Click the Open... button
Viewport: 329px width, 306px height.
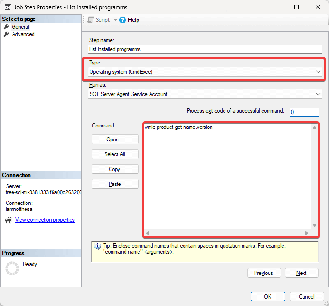[x=115, y=140]
